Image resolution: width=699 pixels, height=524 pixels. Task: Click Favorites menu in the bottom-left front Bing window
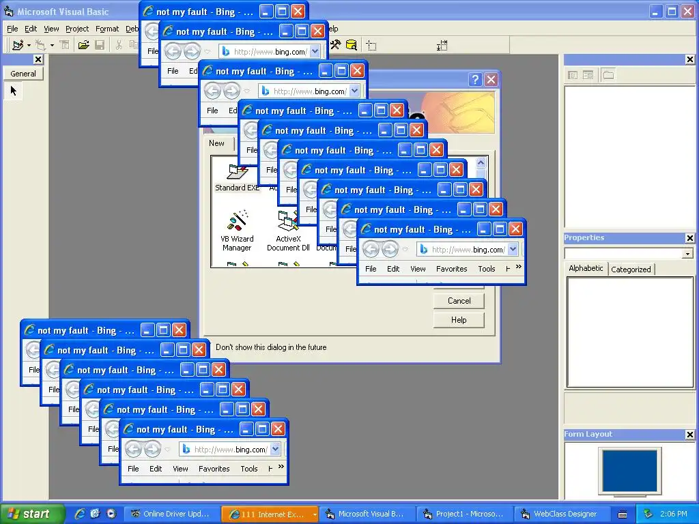[214, 469]
